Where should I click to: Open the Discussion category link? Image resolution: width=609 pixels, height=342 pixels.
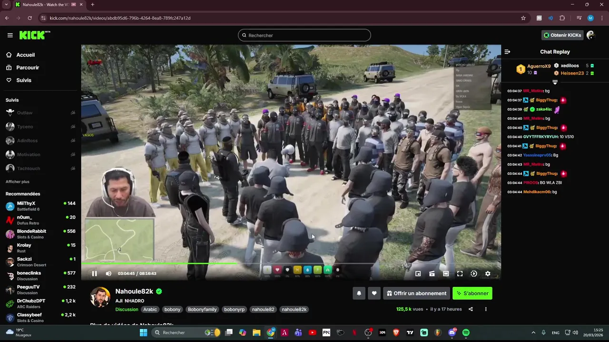pyautogui.click(x=127, y=309)
